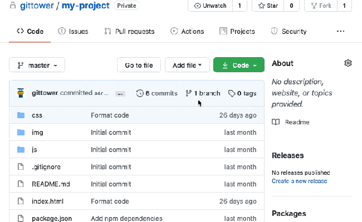Image resolution: width=362 pixels, height=222 pixels.
Task: Open the Format code commit for index.html
Action: [110, 201]
